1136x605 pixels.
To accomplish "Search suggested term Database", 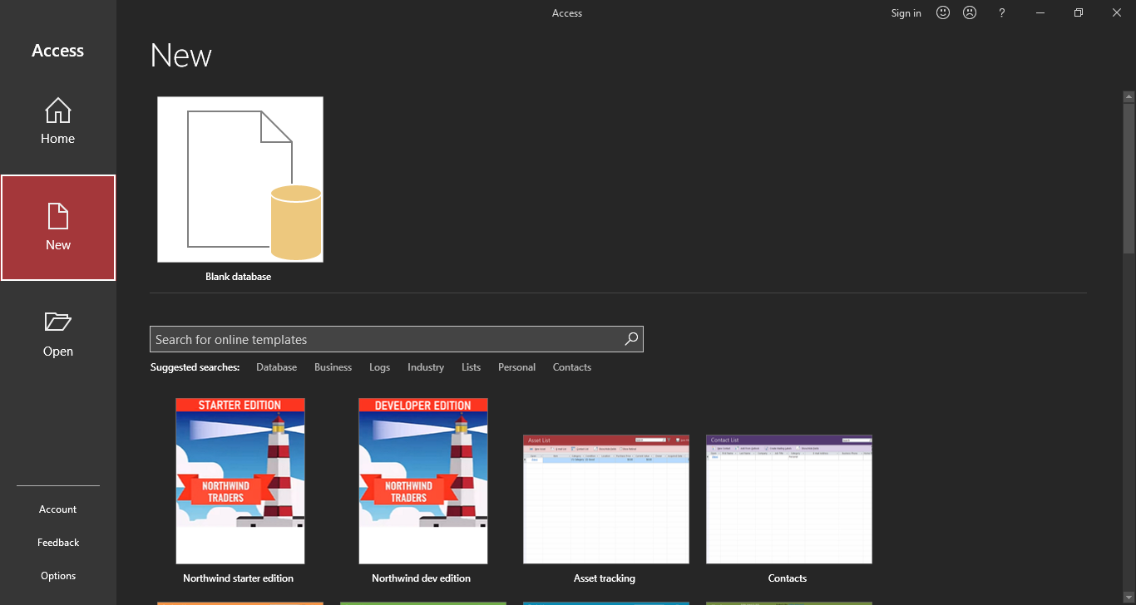I will [x=276, y=367].
